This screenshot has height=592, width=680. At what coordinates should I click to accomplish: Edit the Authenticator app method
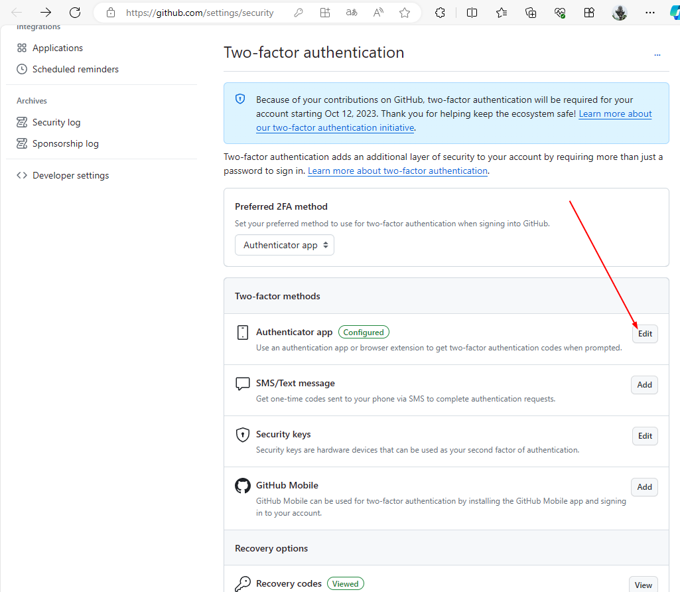tap(645, 334)
